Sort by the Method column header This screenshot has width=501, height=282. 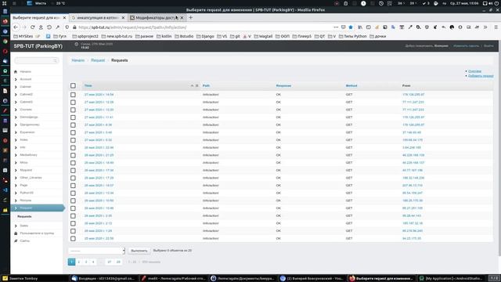pyautogui.click(x=351, y=85)
